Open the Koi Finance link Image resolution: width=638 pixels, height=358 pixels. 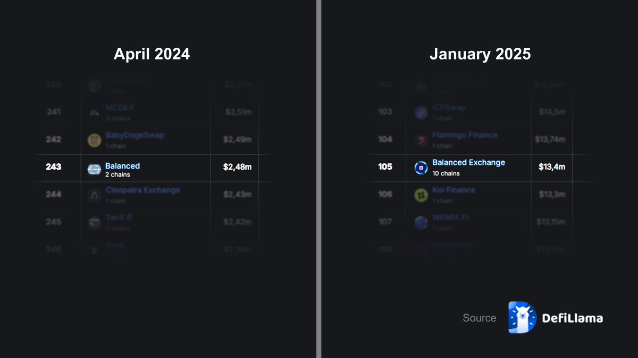454,190
